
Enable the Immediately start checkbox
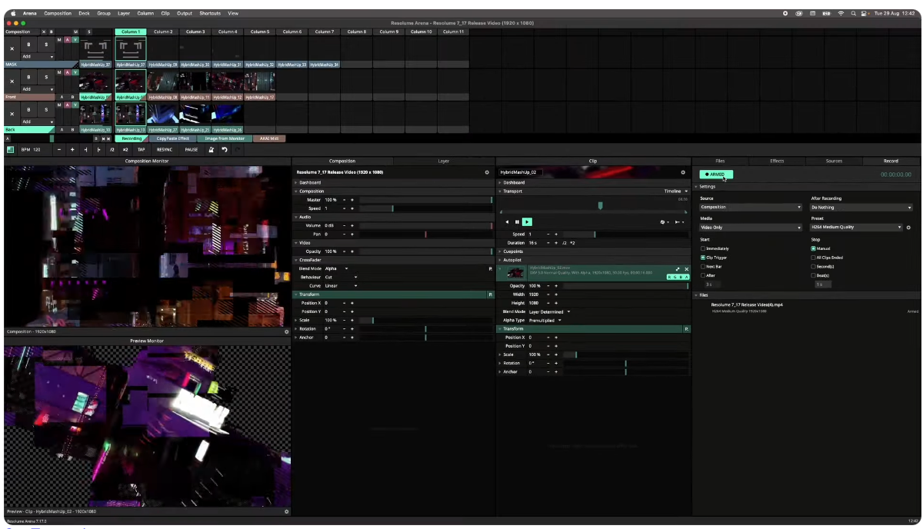(703, 248)
